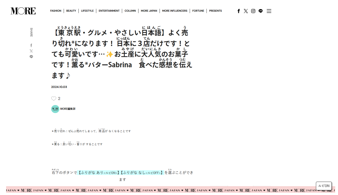Open the FASHION menu item
Image resolution: width=338 pixels, height=195 pixels.
pos(56,11)
